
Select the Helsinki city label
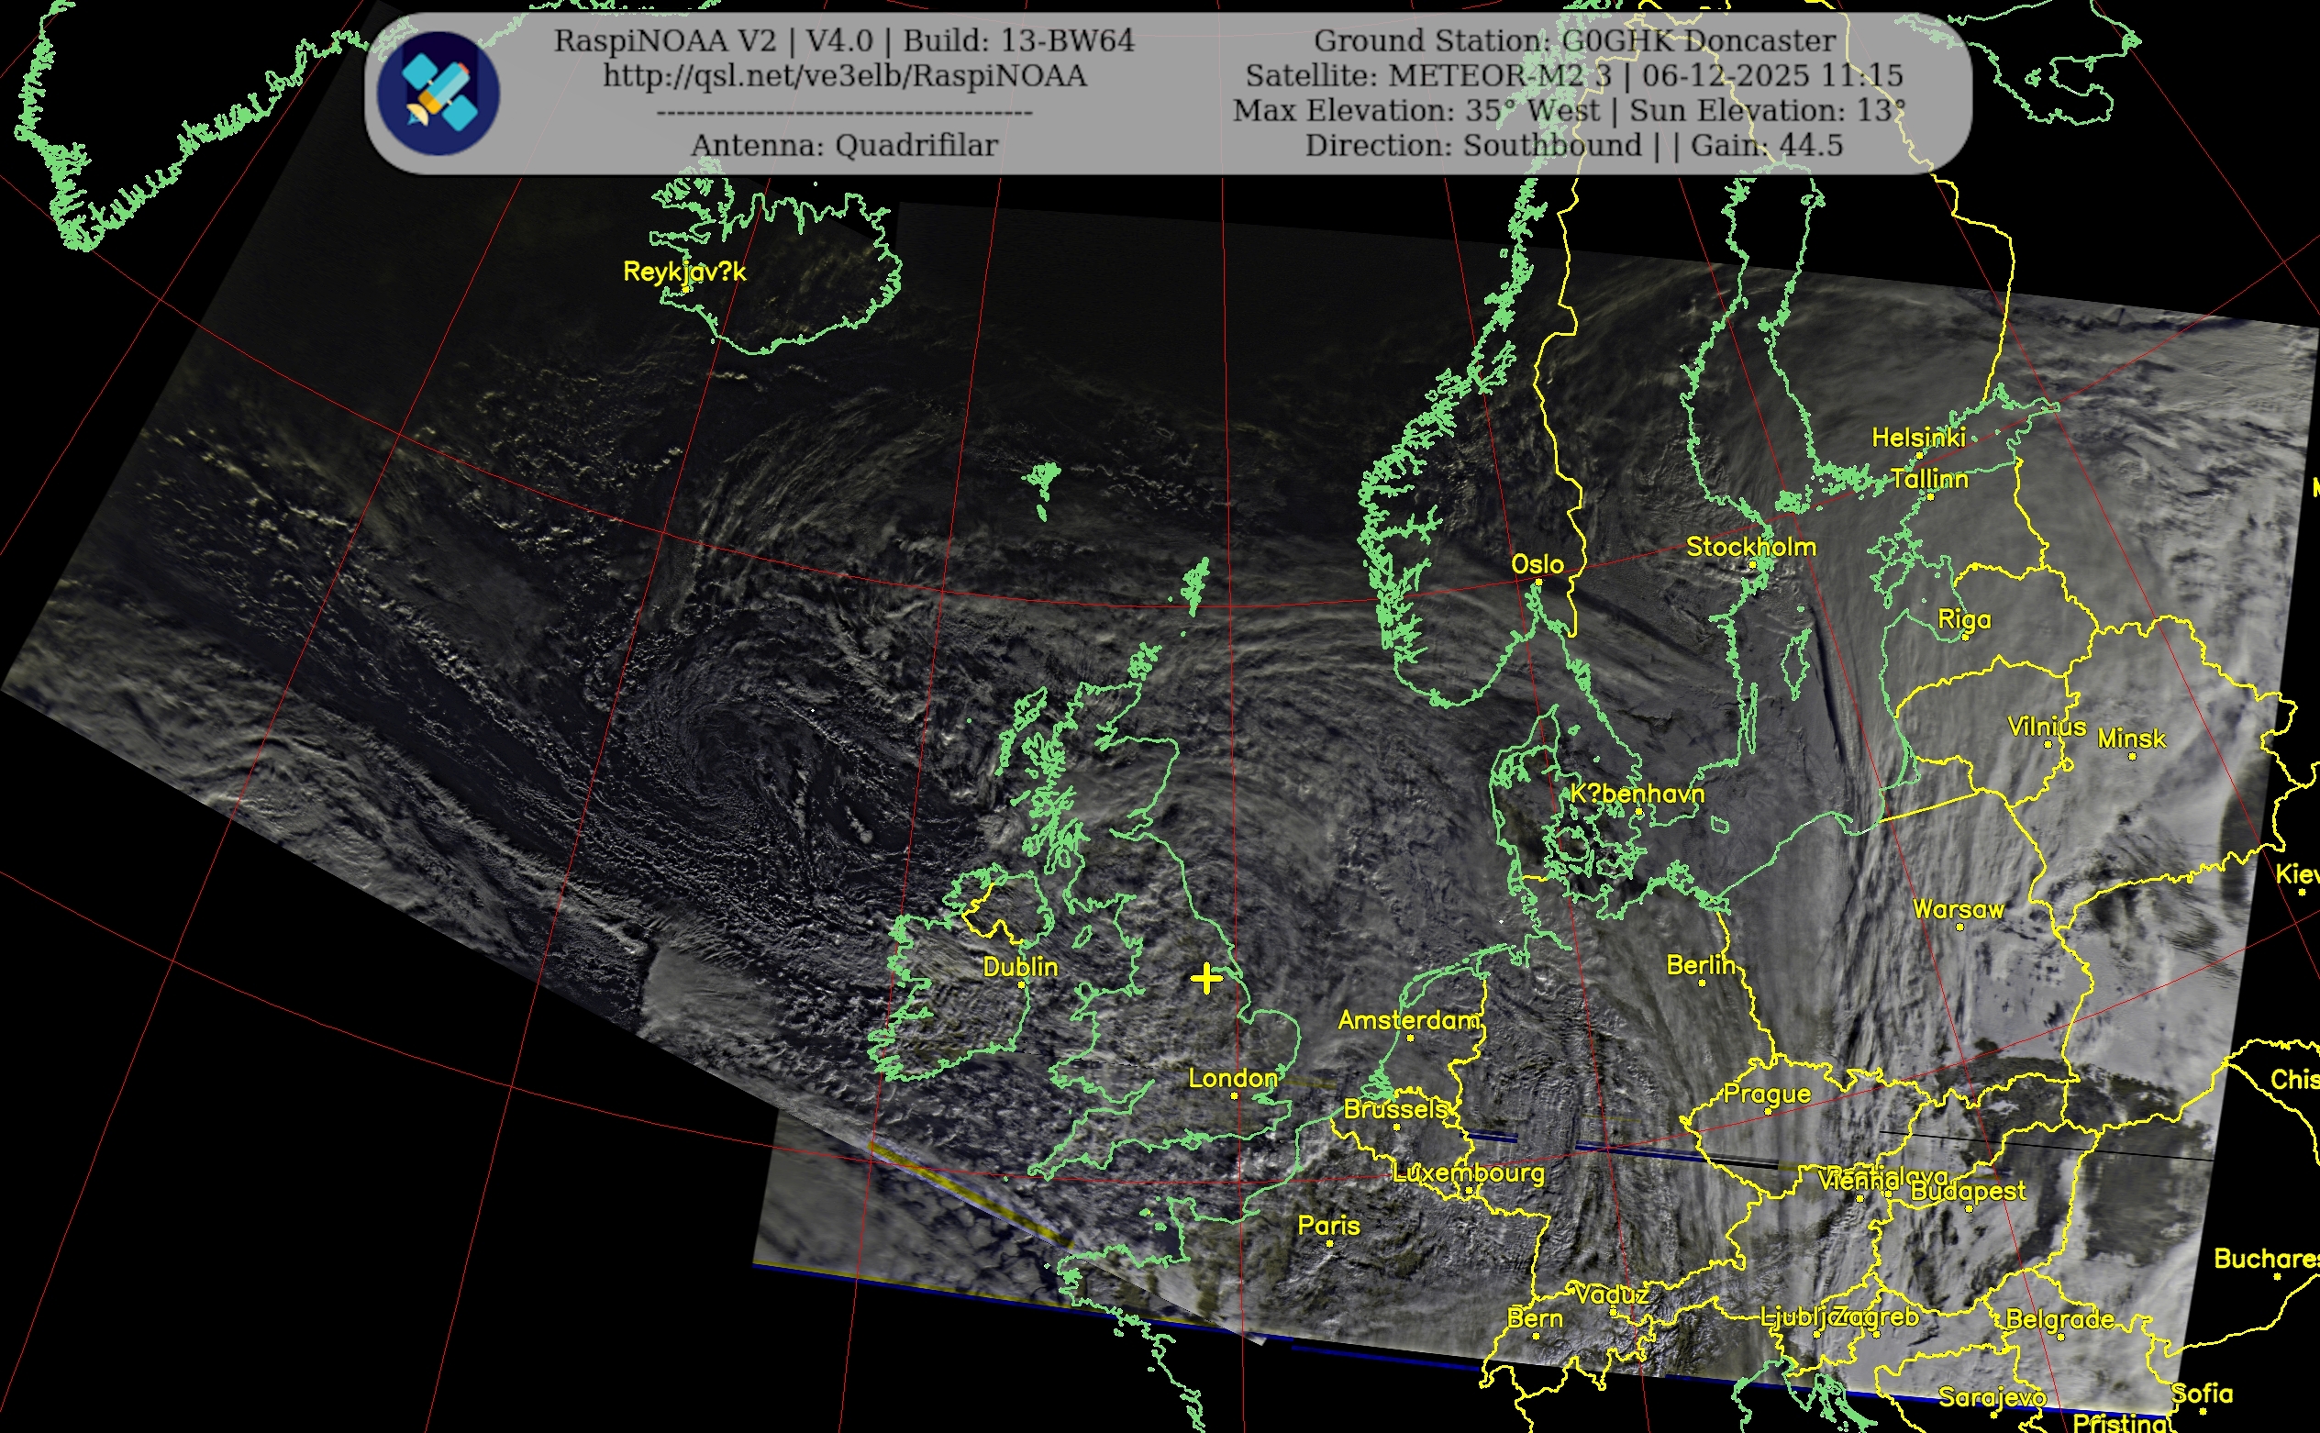(x=1918, y=438)
